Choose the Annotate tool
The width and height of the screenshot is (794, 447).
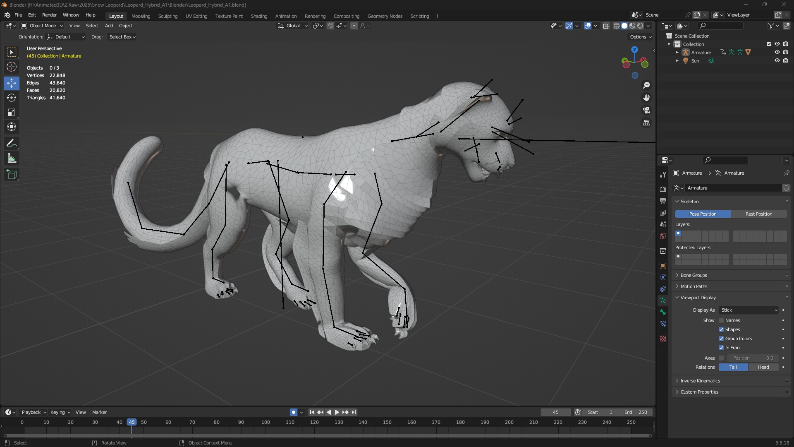pyautogui.click(x=12, y=144)
